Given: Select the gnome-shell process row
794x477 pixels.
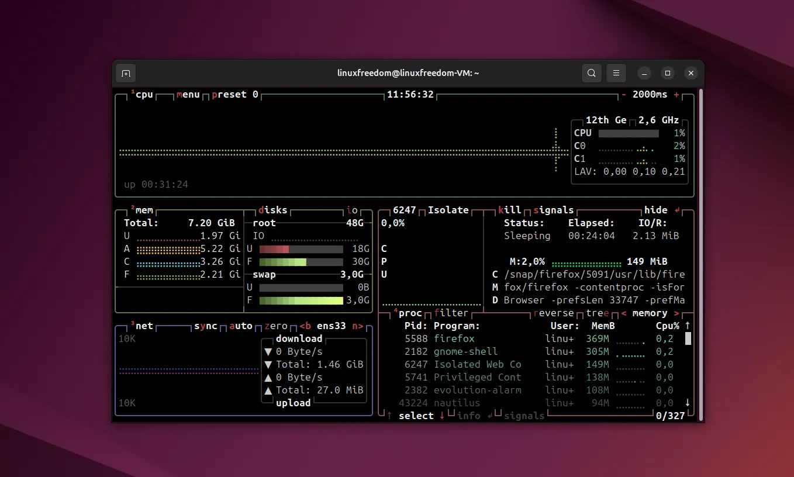Looking at the screenshot, I should [465, 352].
